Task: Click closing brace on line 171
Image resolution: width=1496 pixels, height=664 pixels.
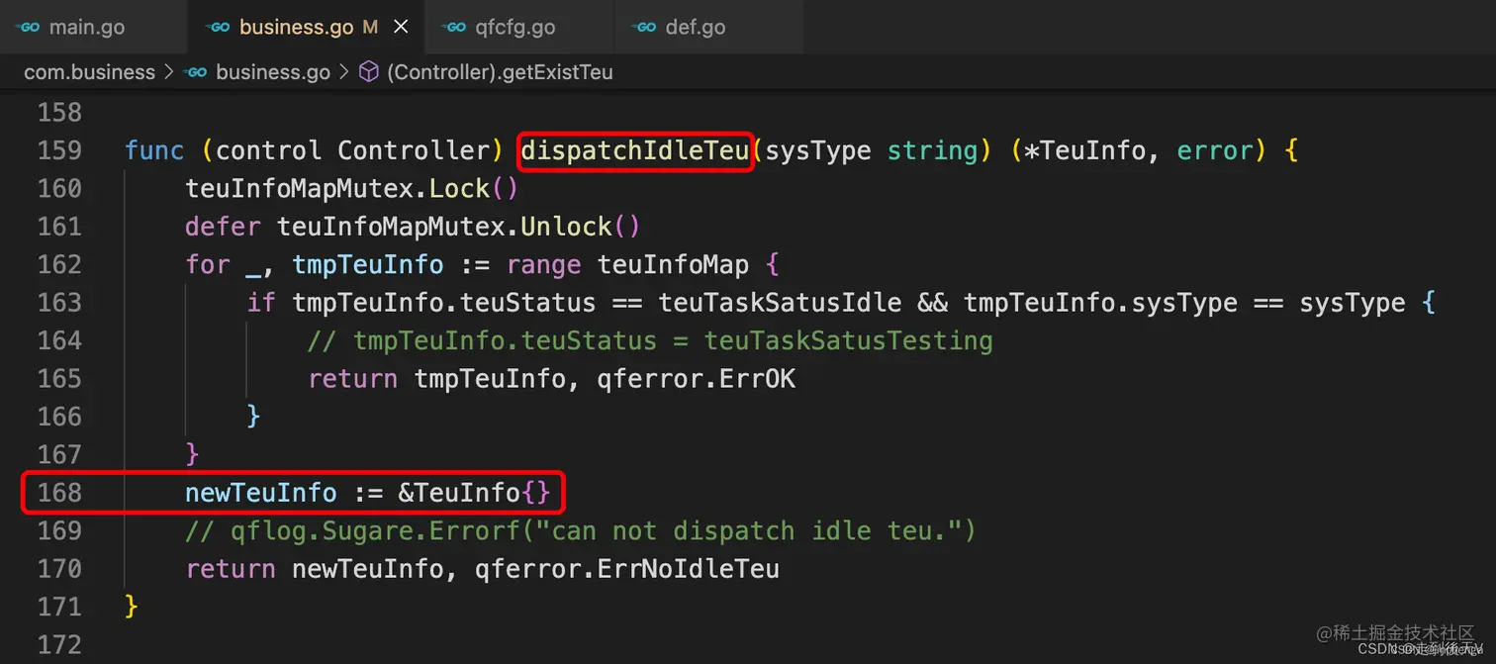Action: point(132,607)
